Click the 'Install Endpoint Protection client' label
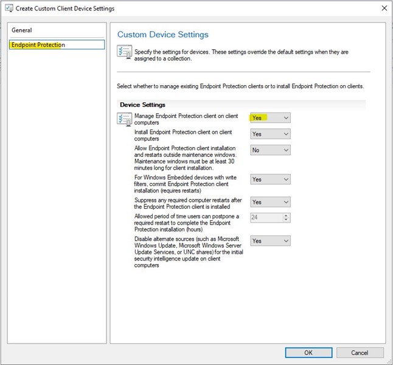 click(183, 136)
